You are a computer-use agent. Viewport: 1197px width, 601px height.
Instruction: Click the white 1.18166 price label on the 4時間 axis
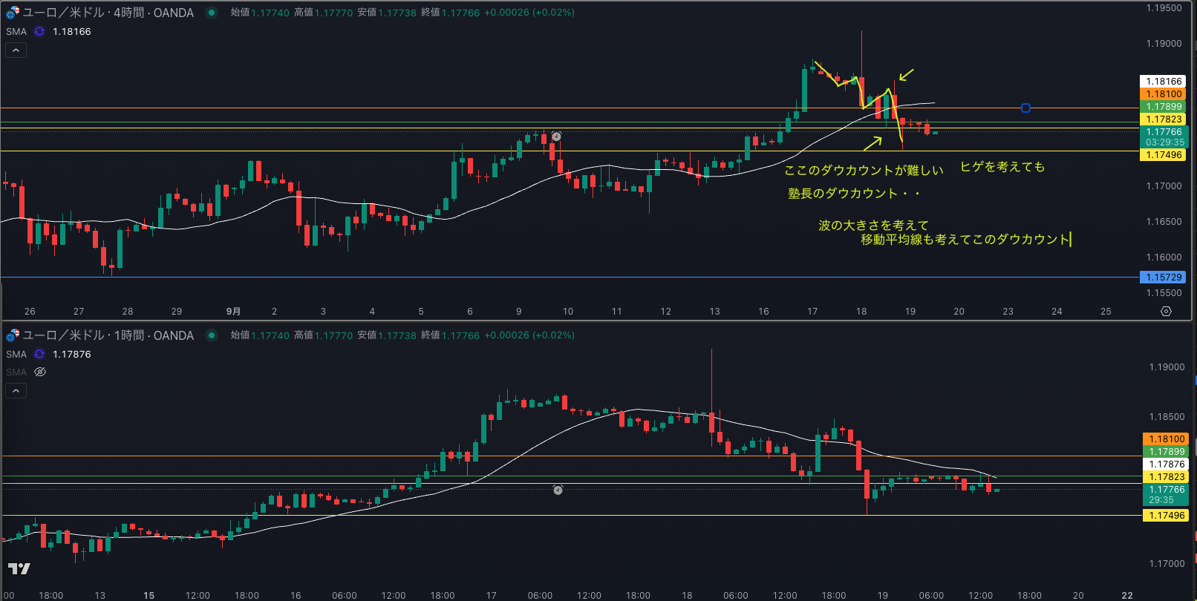(x=1163, y=82)
